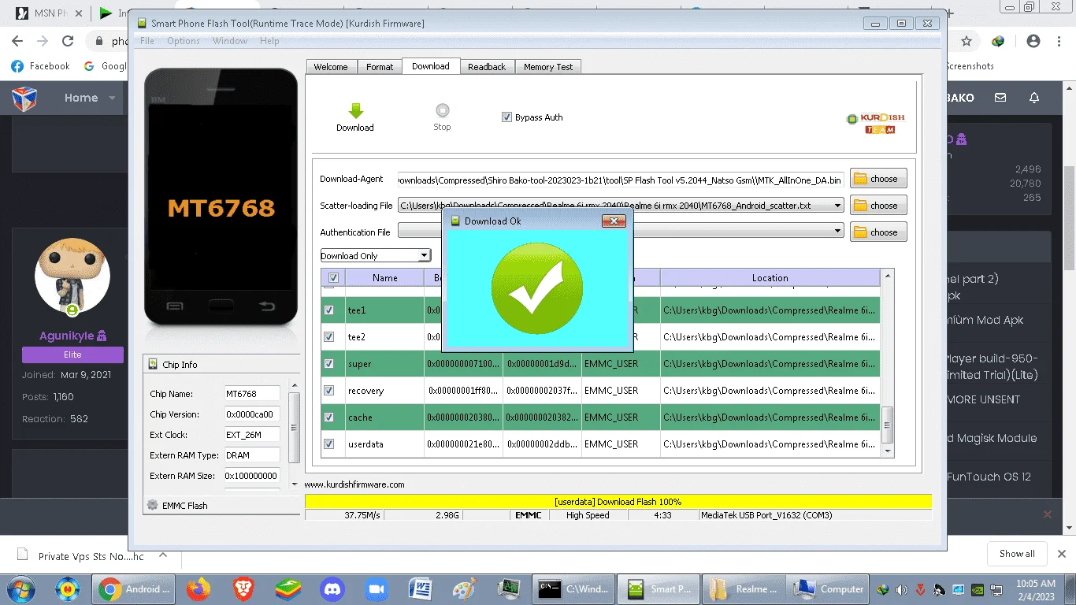This screenshot has width=1076, height=605.
Task: Click the partition table vertical scrollbar
Action: [888, 363]
